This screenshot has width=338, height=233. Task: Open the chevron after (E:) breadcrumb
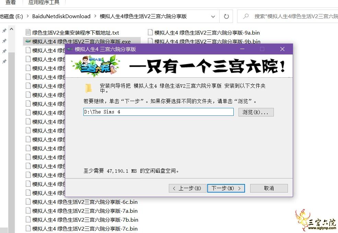click(x=27, y=16)
